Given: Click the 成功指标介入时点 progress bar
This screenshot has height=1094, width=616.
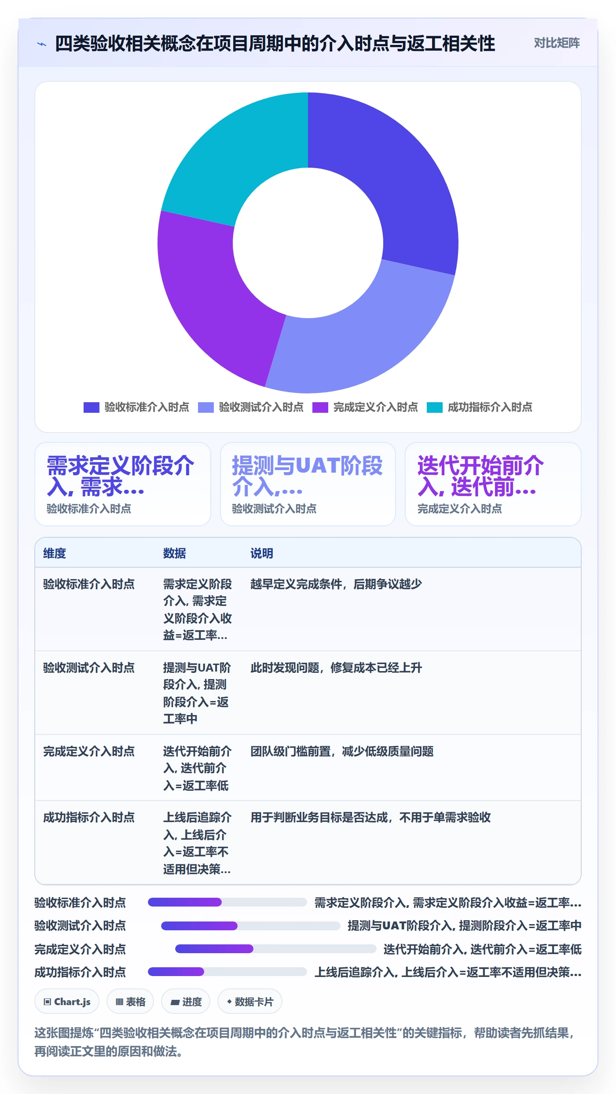Looking at the screenshot, I should pos(227,971).
